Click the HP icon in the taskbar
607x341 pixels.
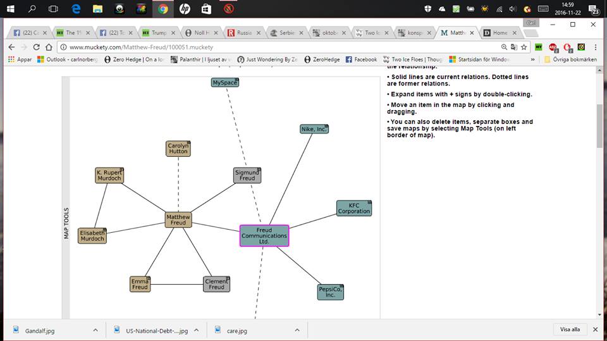pyautogui.click(x=184, y=9)
